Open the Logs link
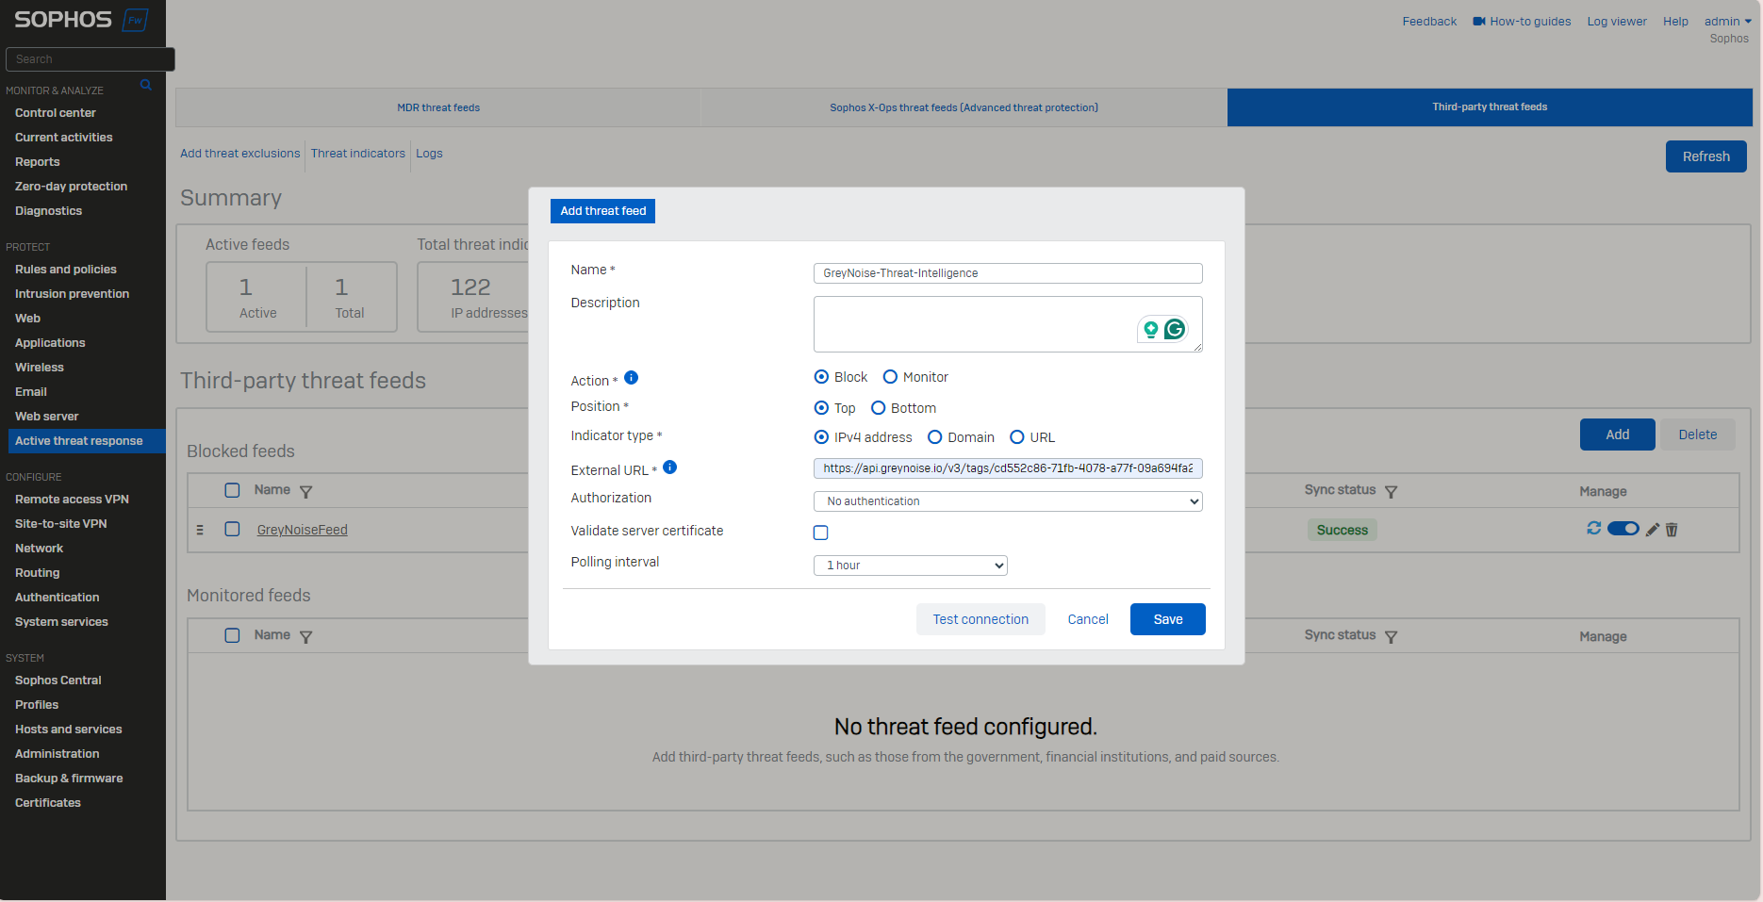 (x=429, y=154)
